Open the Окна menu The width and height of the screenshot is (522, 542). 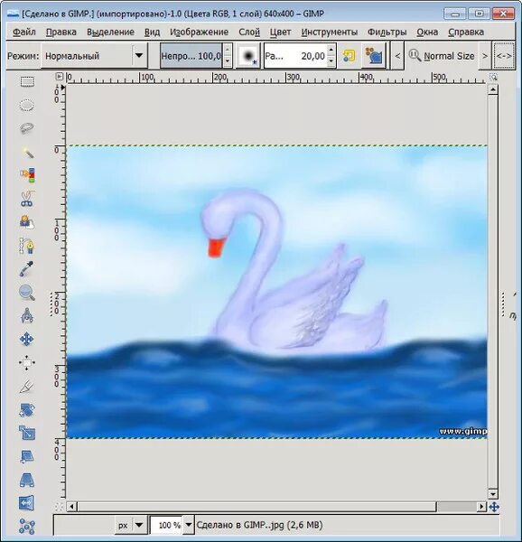click(x=427, y=33)
